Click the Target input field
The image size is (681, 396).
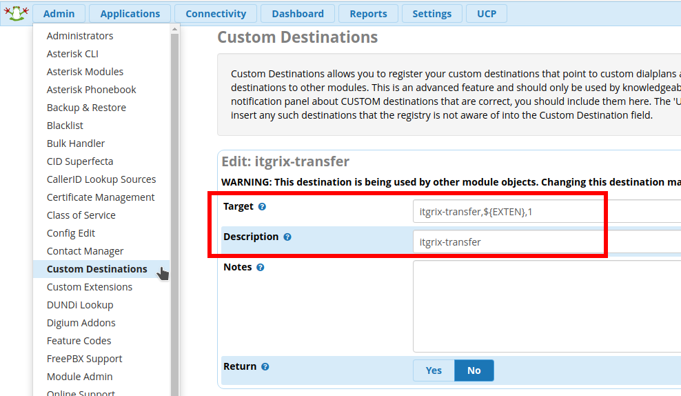(547, 212)
